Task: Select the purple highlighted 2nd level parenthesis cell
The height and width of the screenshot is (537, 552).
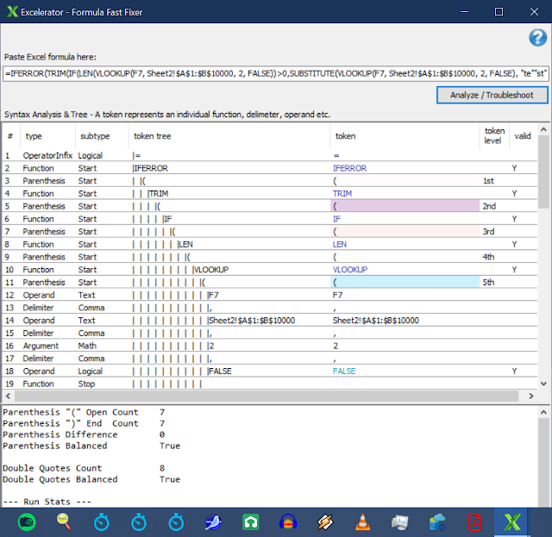Action: [405, 206]
